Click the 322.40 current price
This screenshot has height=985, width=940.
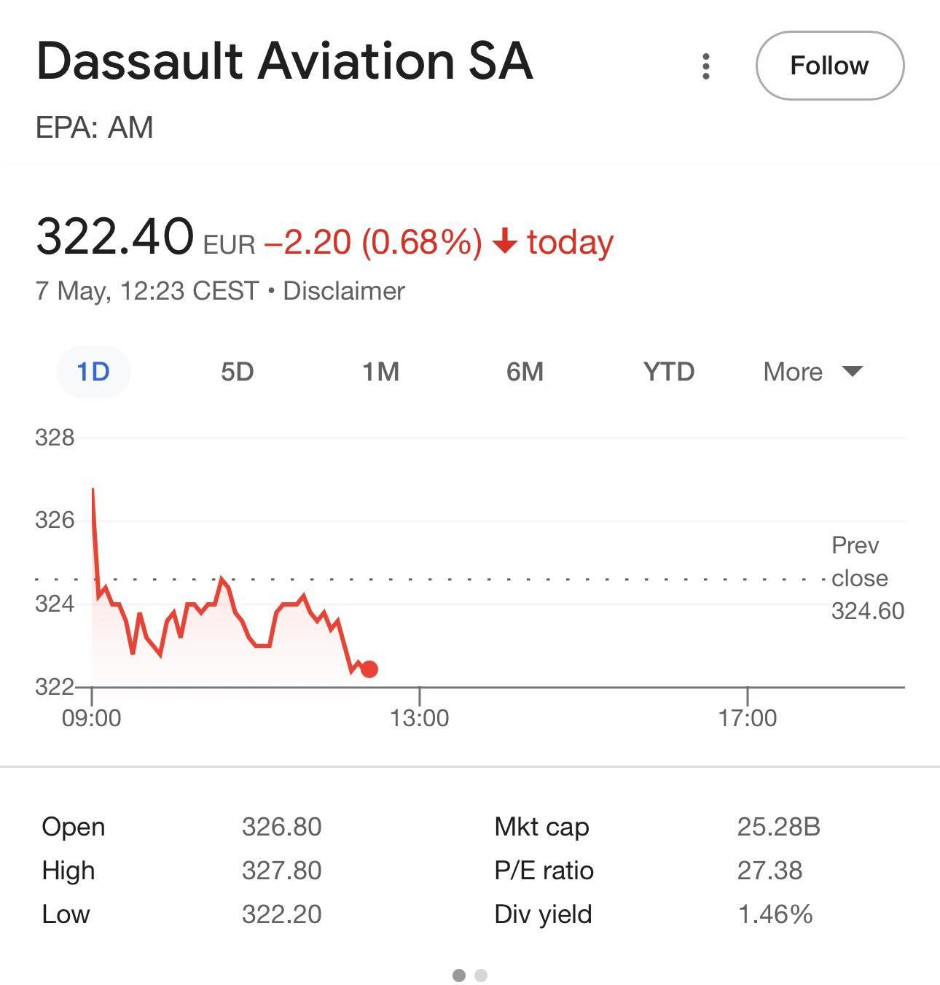click(x=114, y=236)
